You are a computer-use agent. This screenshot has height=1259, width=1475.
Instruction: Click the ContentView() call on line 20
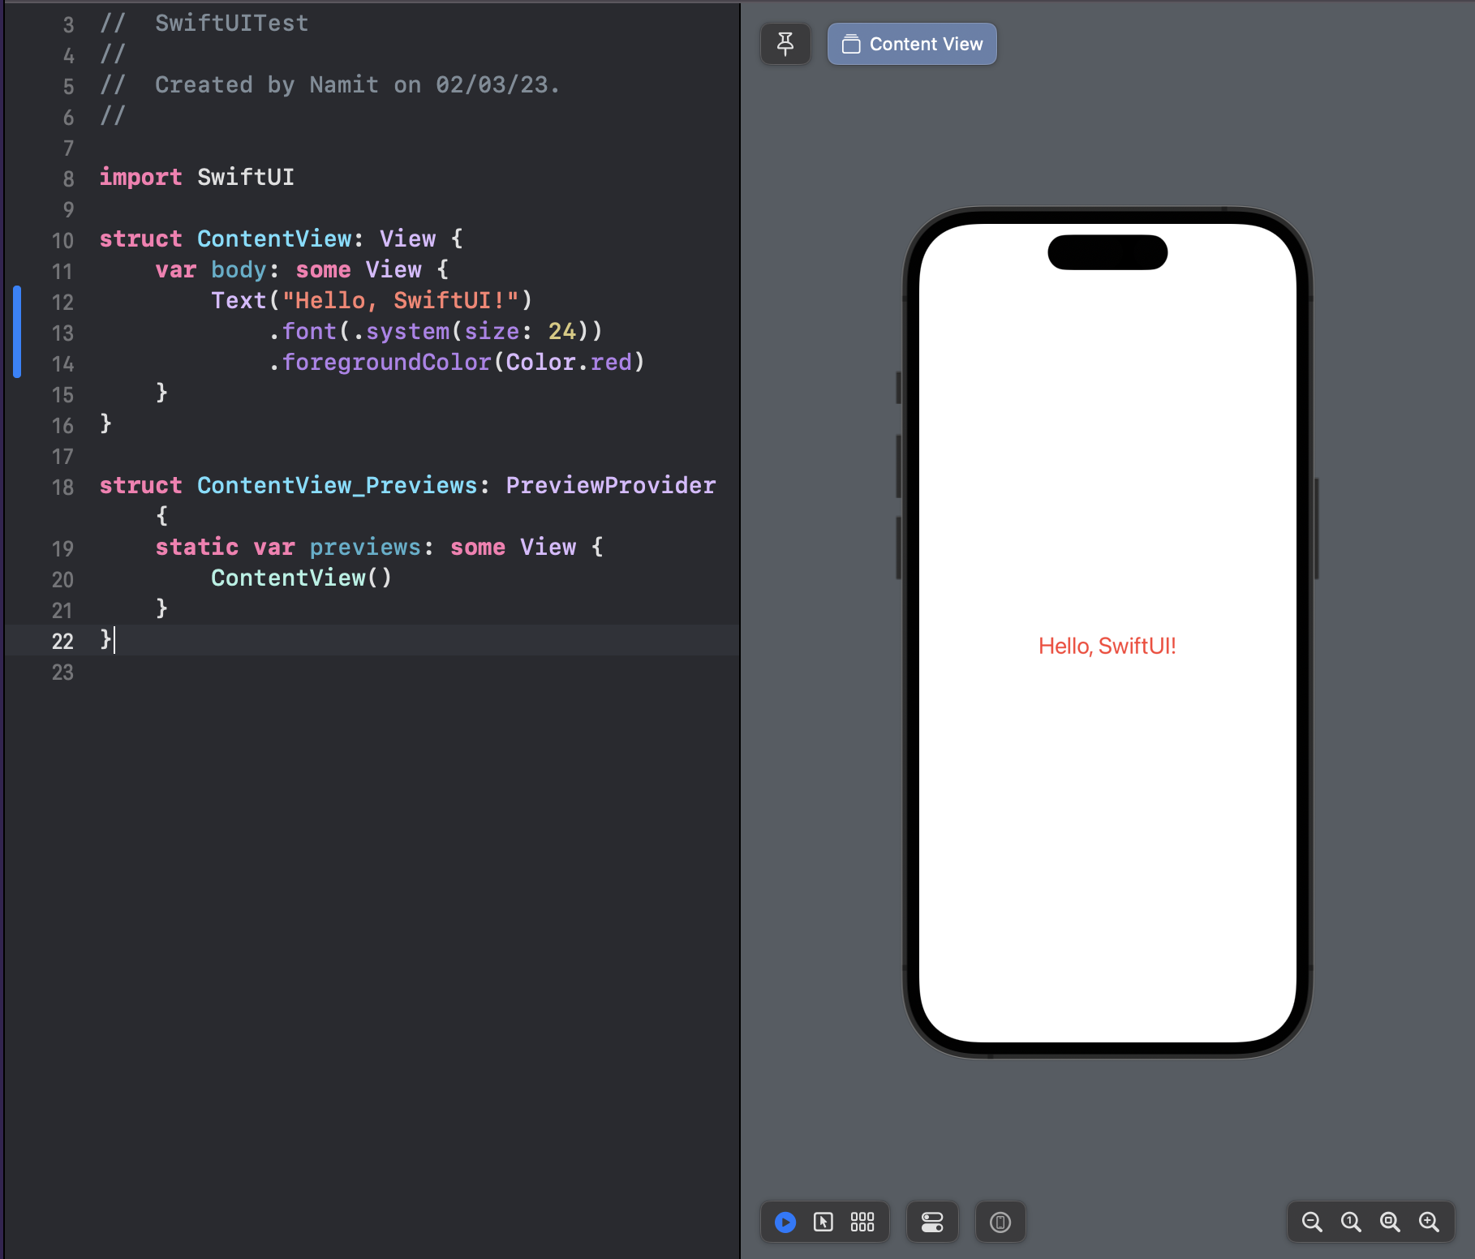click(x=301, y=578)
